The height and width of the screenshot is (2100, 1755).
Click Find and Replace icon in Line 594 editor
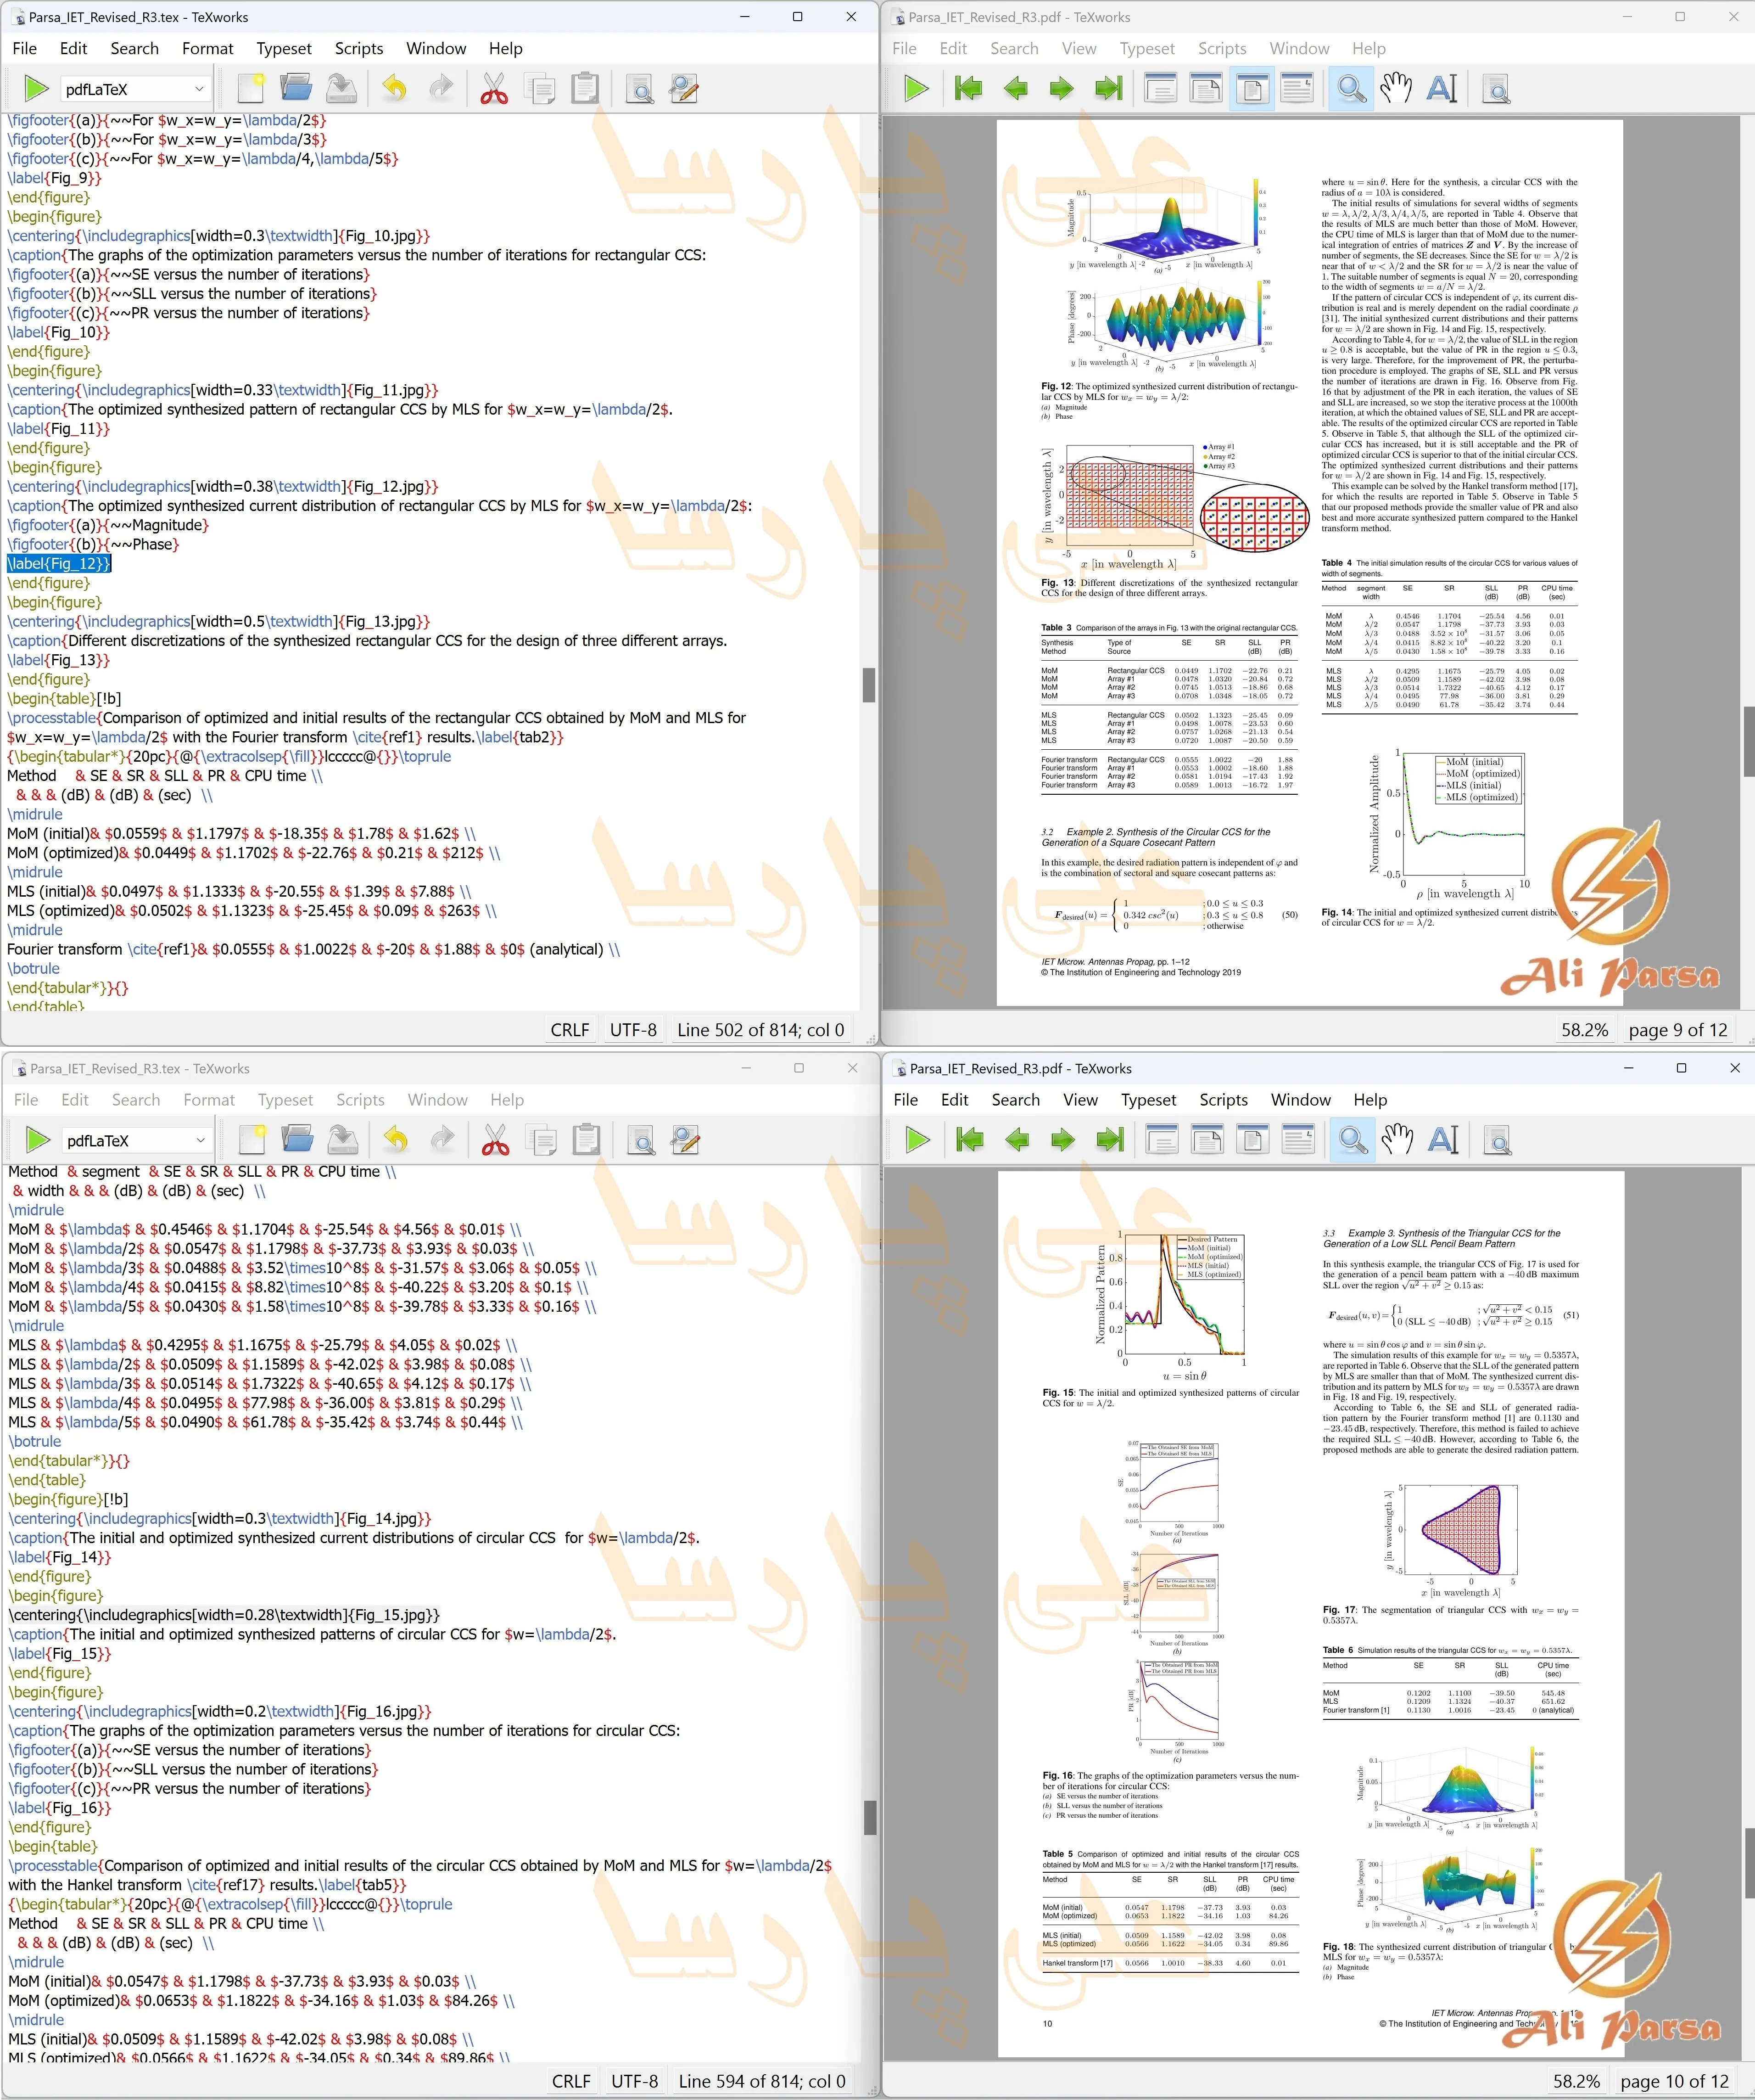pyautogui.click(x=686, y=1140)
